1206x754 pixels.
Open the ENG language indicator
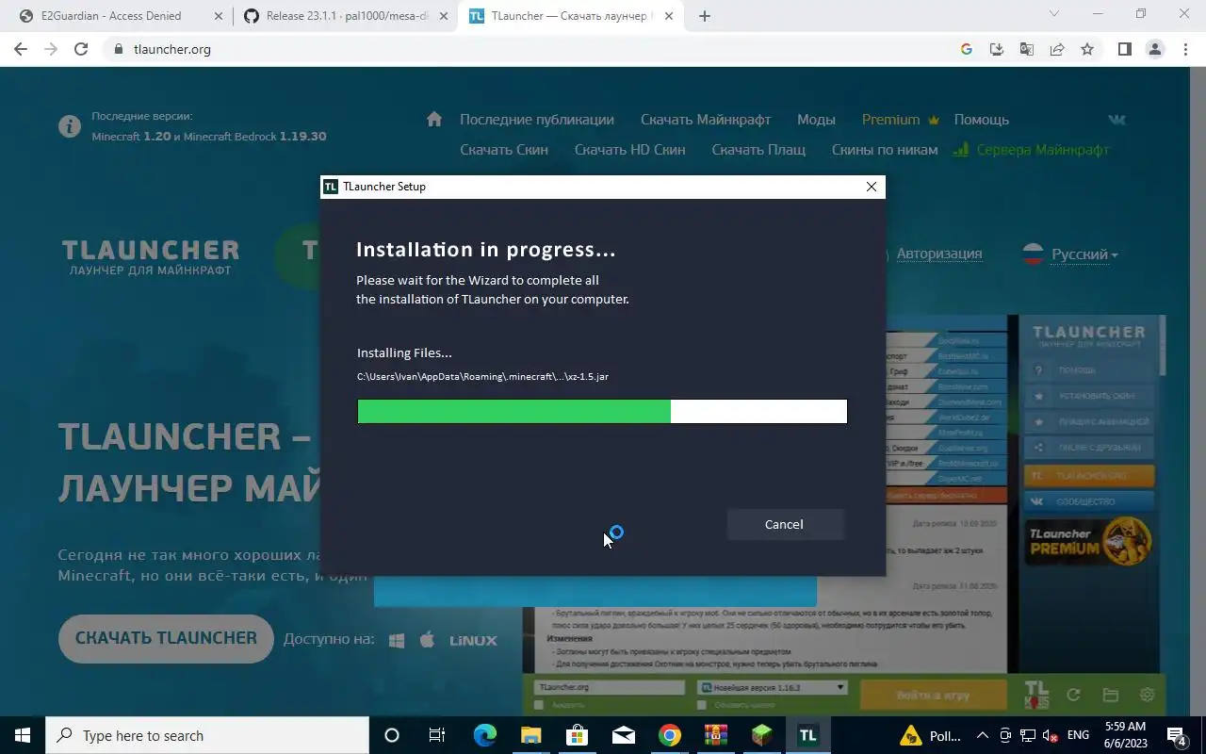click(1079, 735)
